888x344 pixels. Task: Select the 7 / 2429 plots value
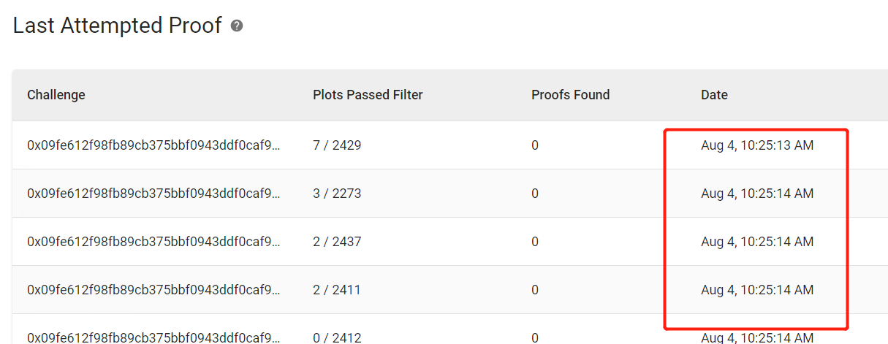337,145
